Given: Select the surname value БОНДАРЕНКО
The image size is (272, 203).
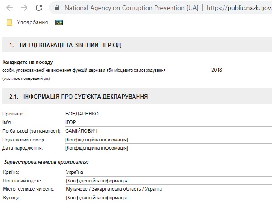Looking at the screenshot, I should 82,114.
